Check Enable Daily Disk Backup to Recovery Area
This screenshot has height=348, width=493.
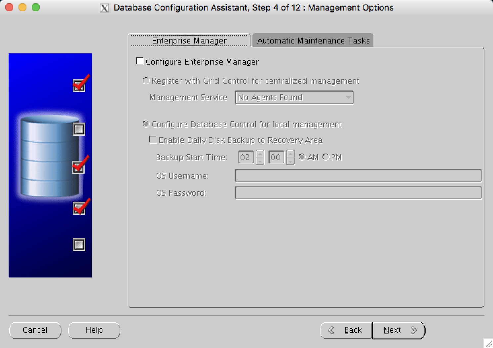tap(153, 140)
